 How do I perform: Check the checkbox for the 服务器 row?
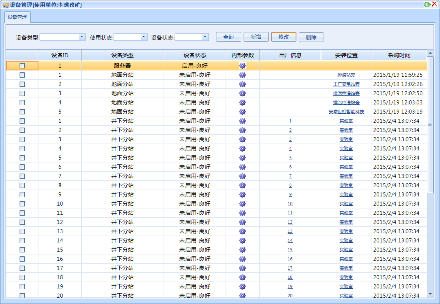click(x=22, y=66)
